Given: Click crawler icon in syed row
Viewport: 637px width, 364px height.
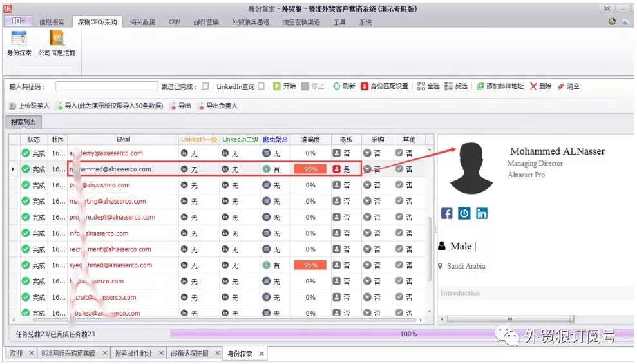Looking at the screenshot, I should [x=266, y=265].
